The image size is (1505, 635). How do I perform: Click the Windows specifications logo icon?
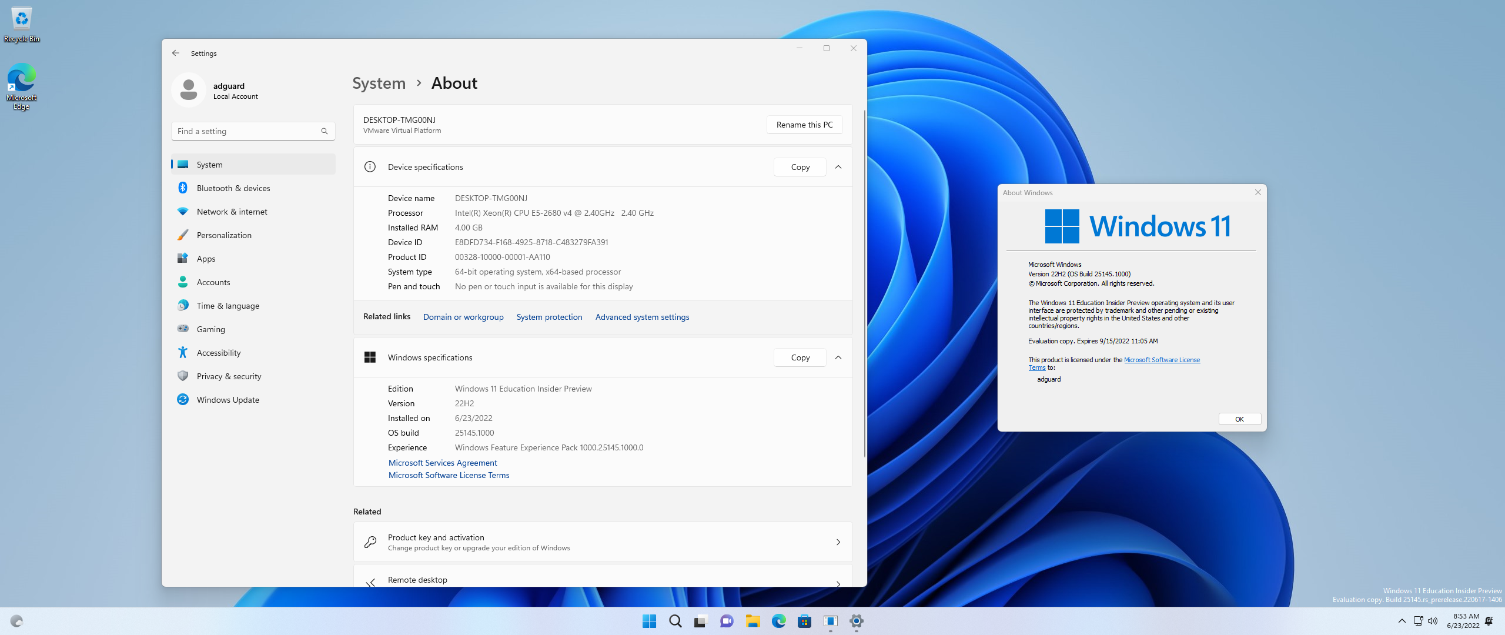[370, 357]
